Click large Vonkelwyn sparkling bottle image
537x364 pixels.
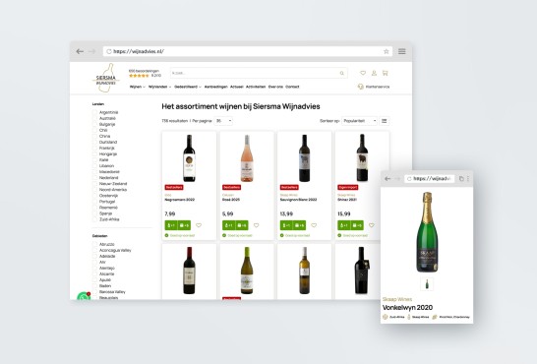tap(427, 232)
